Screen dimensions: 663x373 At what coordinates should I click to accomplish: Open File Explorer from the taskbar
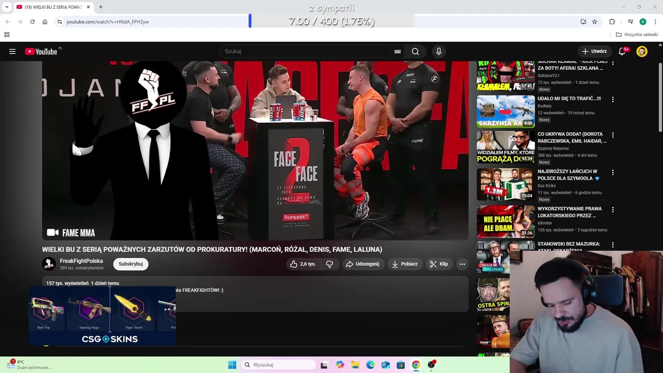355,365
